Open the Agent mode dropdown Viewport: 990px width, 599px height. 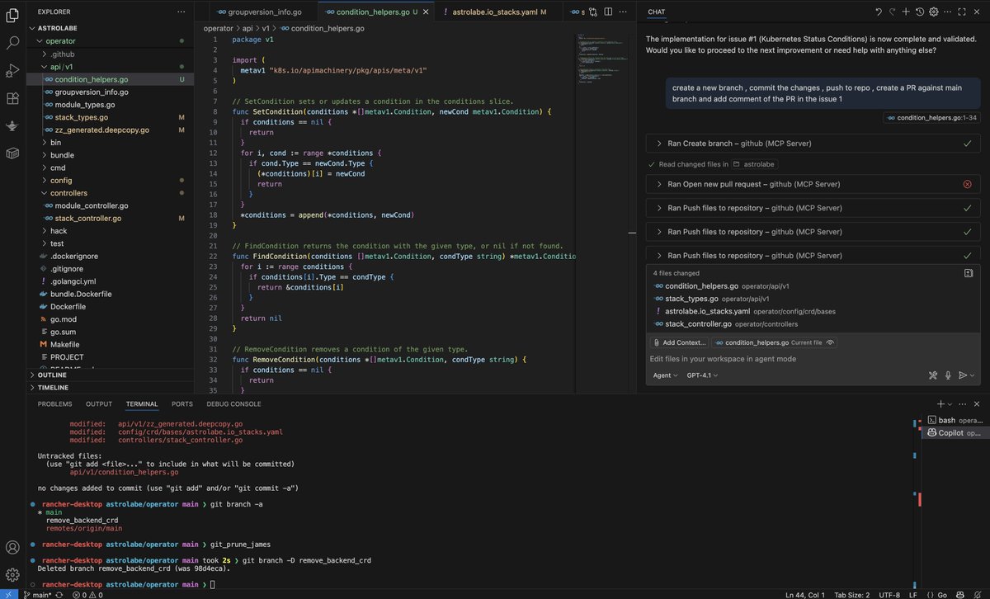coord(665,375)
